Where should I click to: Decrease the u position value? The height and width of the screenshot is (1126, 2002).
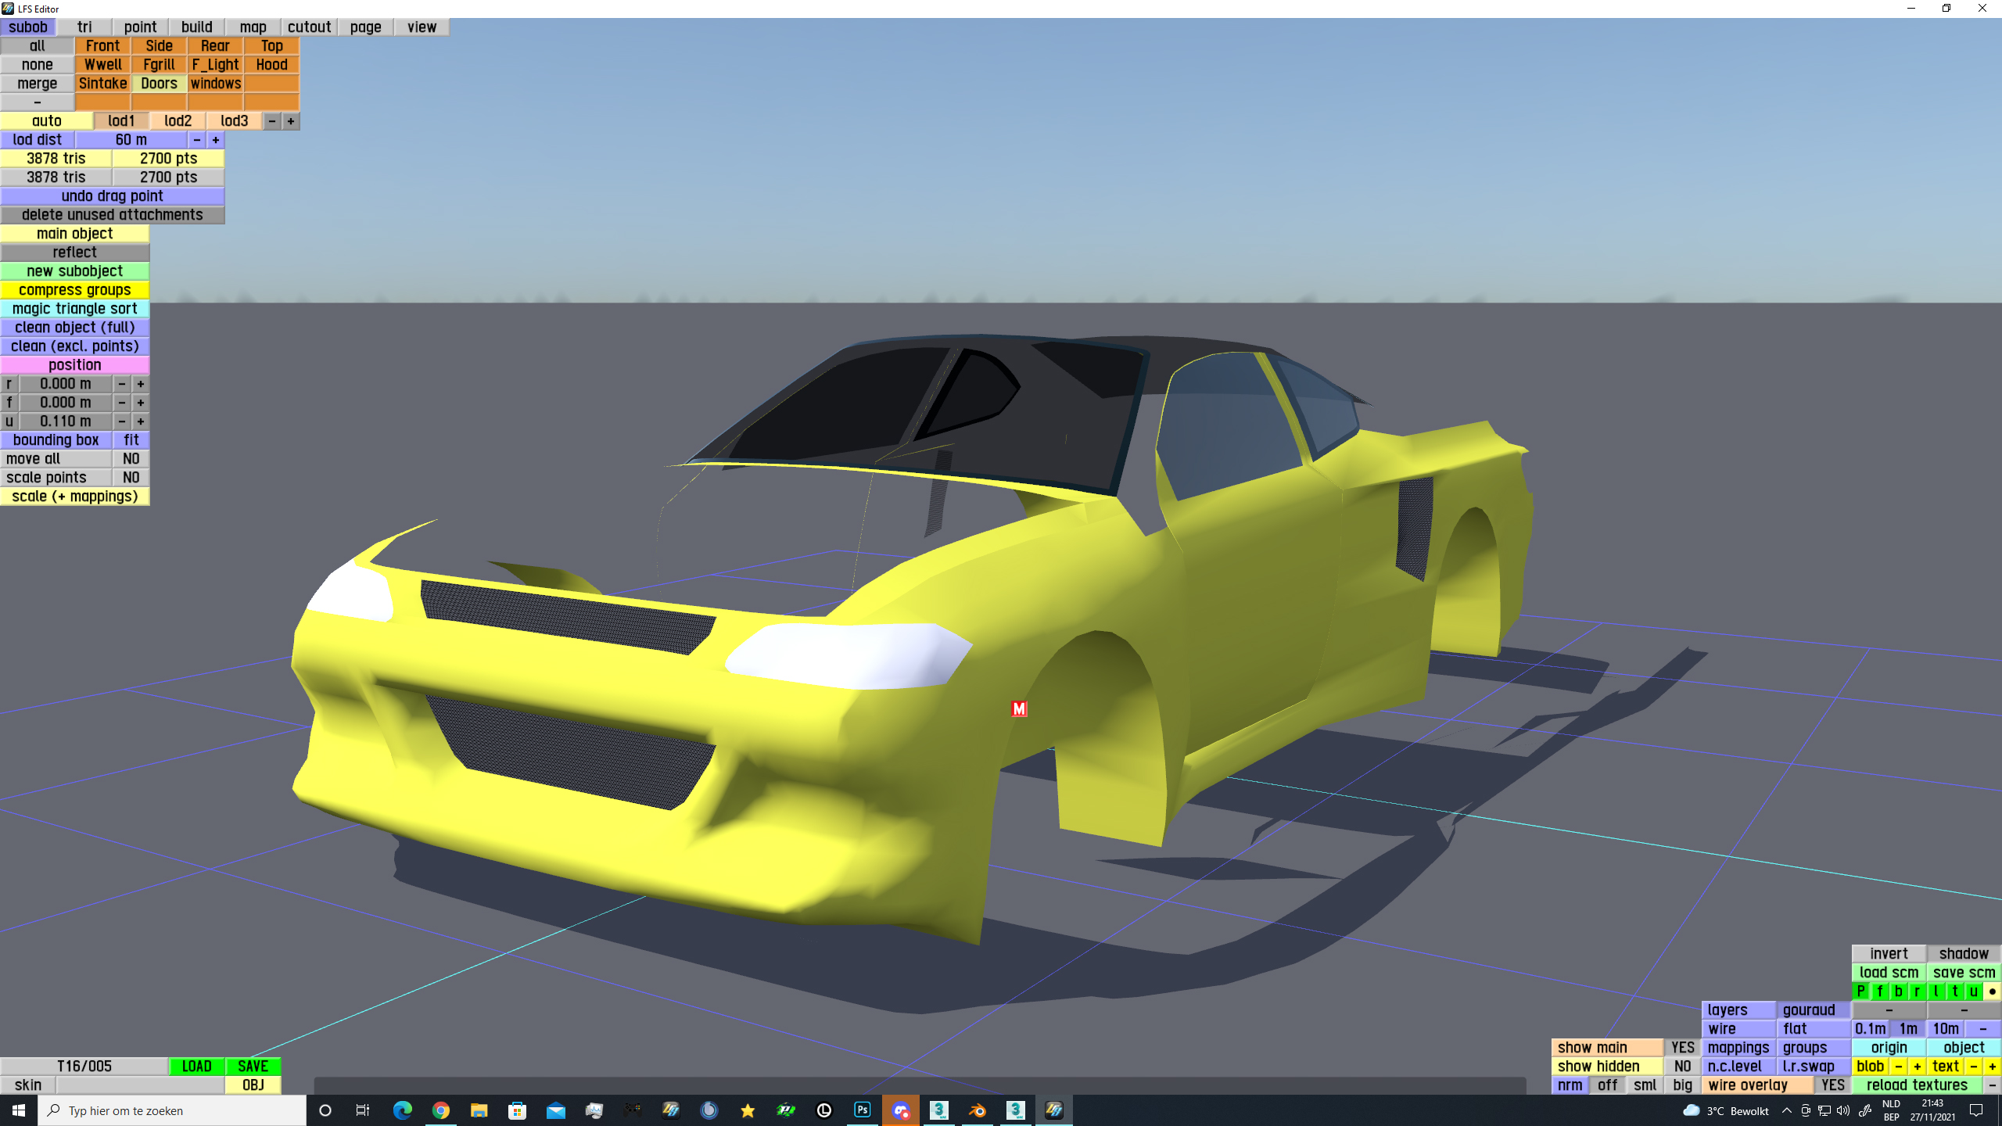click(x=122, y=421)
